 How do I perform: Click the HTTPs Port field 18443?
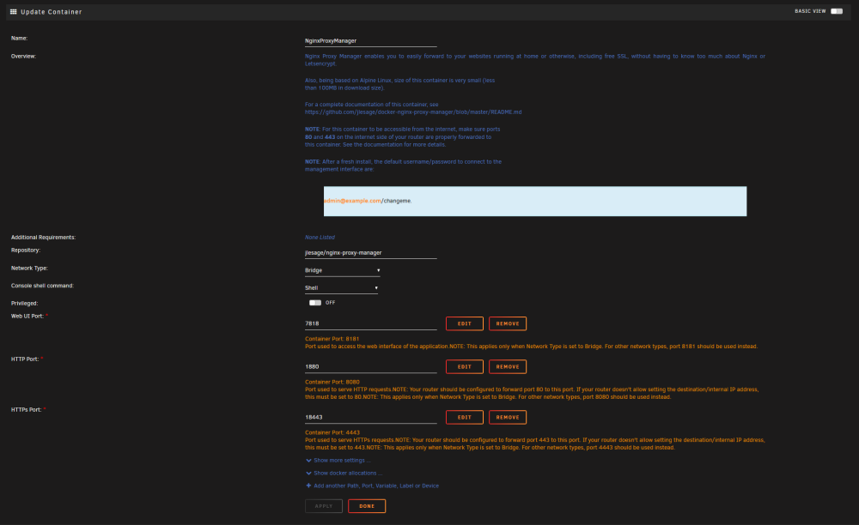click(371, 417)
